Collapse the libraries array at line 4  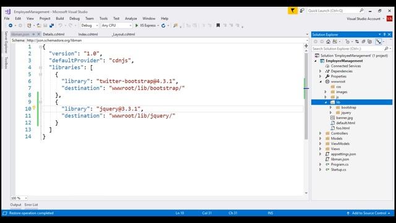40,68
